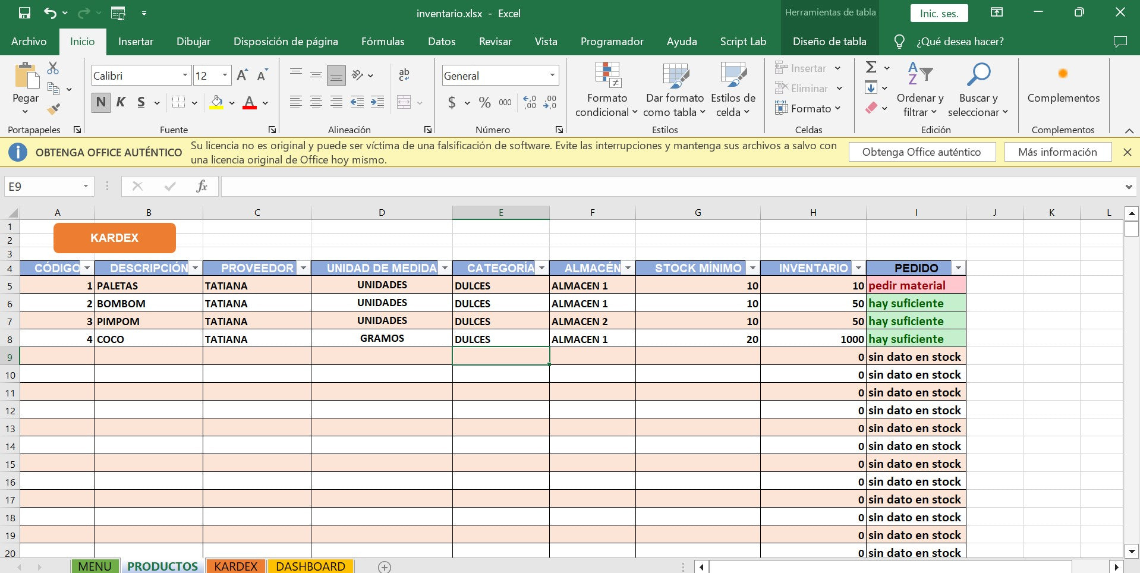The width and height of the screenshot is (1140, 573).
Task: Dismiss the license warning banner with X
Action: point(1127,152)
